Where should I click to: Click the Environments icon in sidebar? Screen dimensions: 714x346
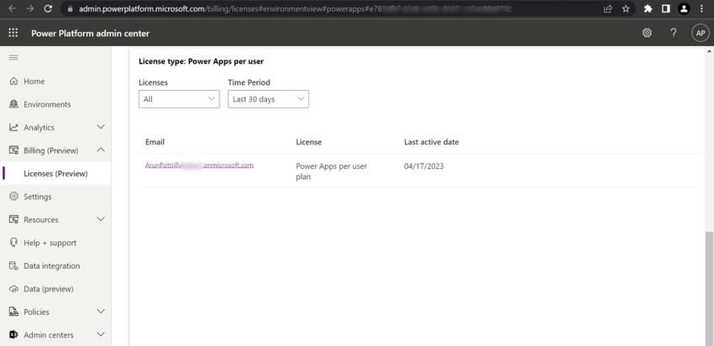click(x=13, y=104)
